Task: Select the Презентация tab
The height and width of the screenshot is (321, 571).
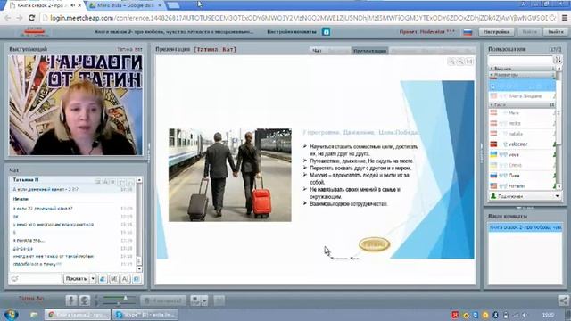Action: [369, 51]
